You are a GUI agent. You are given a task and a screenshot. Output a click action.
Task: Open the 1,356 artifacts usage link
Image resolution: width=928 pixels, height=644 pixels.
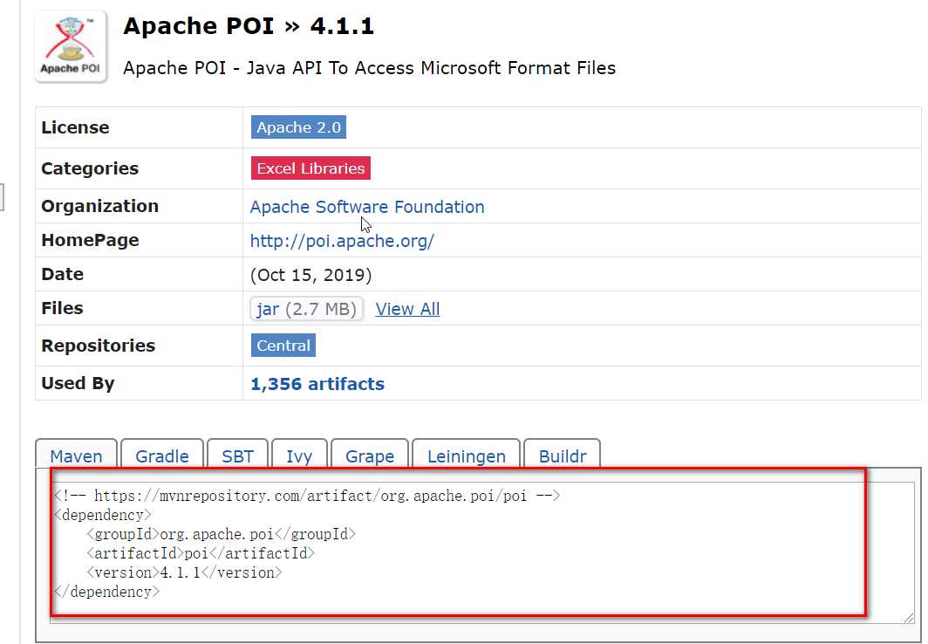tap(317, 384)
